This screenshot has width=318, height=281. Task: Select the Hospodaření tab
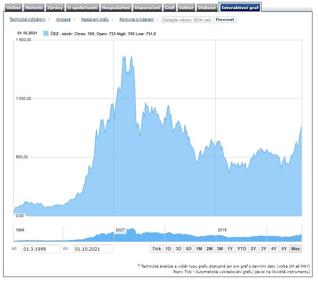coord(116,7)
